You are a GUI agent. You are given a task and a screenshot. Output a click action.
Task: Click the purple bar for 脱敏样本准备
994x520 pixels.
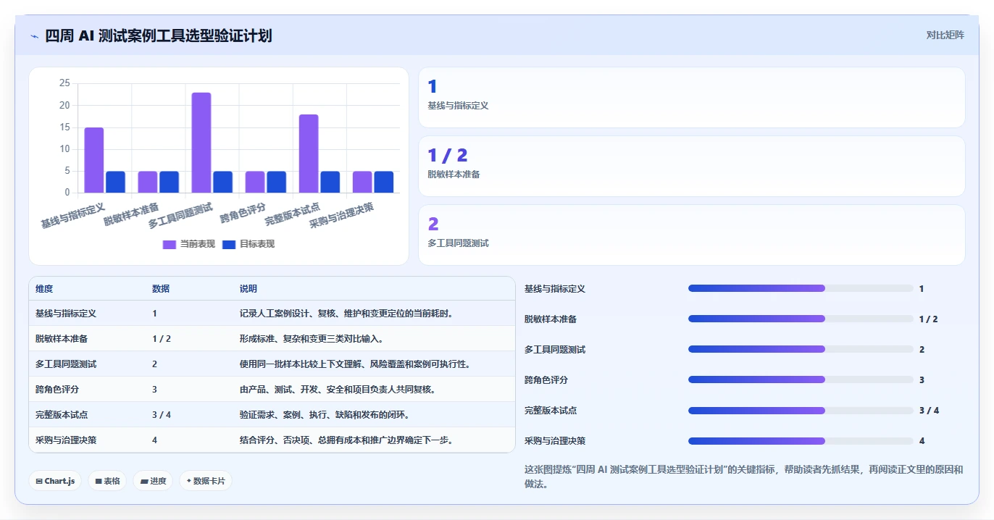click(148, 182)
